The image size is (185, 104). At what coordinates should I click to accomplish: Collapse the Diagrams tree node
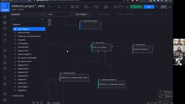12,24
